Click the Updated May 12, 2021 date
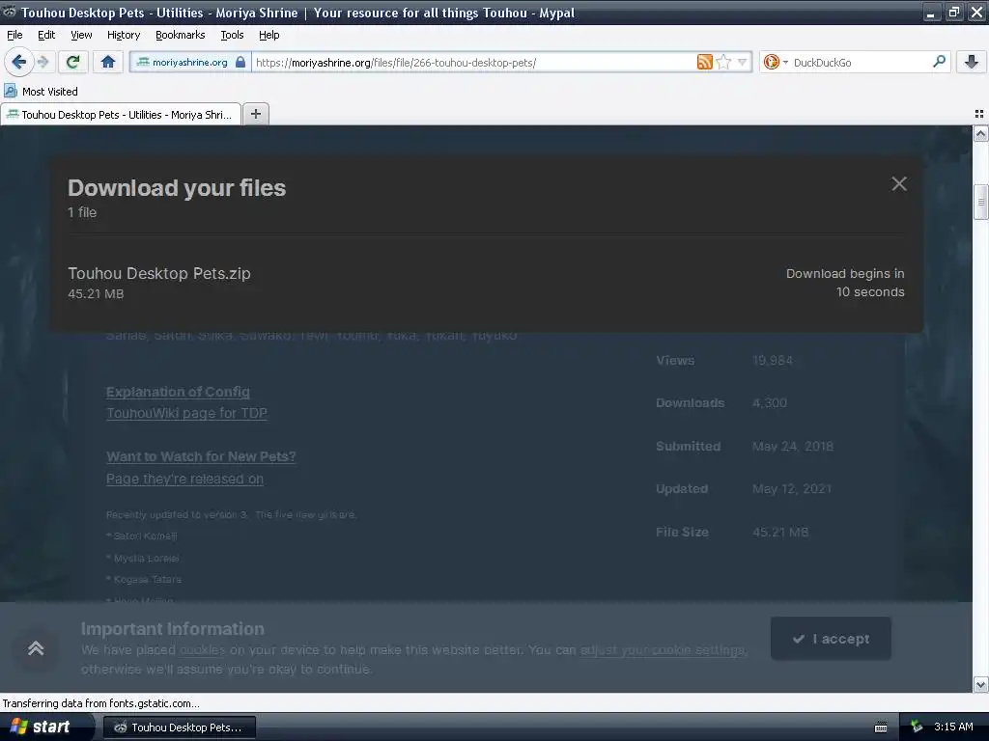 (x=792, y=488)
